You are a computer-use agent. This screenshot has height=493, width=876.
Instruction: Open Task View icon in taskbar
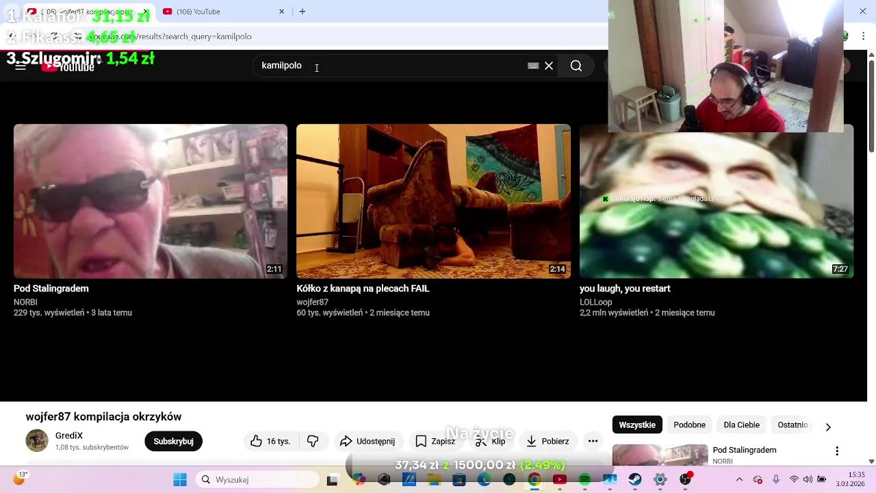pyautogui.click(x=332, y=479)
